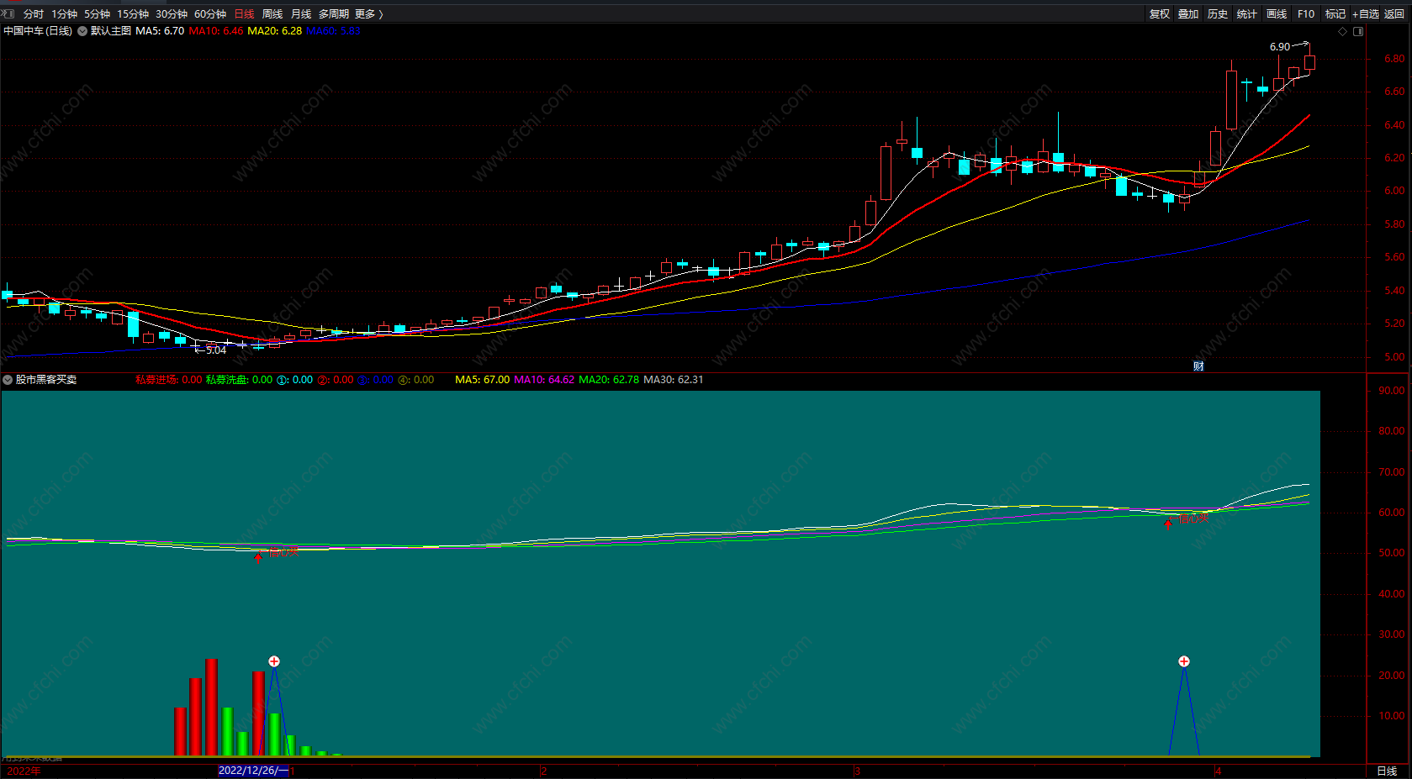This screenshot has width=1412, height=779.
Task: Open the 股市黑客买卖 indicator dropdown
Action: (x=8, y=380)
